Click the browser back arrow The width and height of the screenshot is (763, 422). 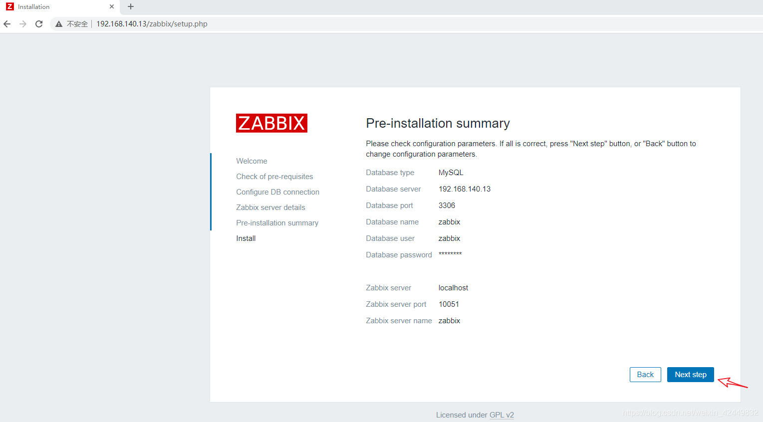click(7, 24)
